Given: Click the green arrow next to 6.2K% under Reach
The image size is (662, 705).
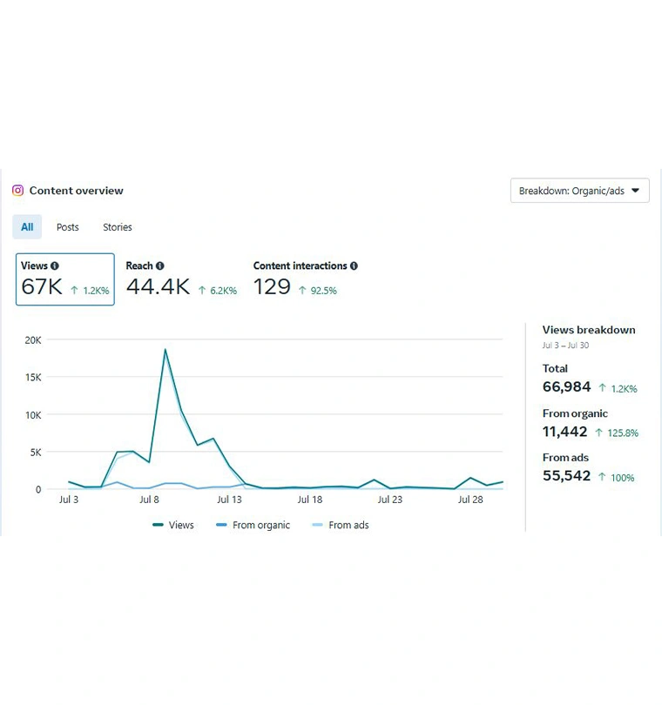Looking at the screenshot, I should (202, 291).
